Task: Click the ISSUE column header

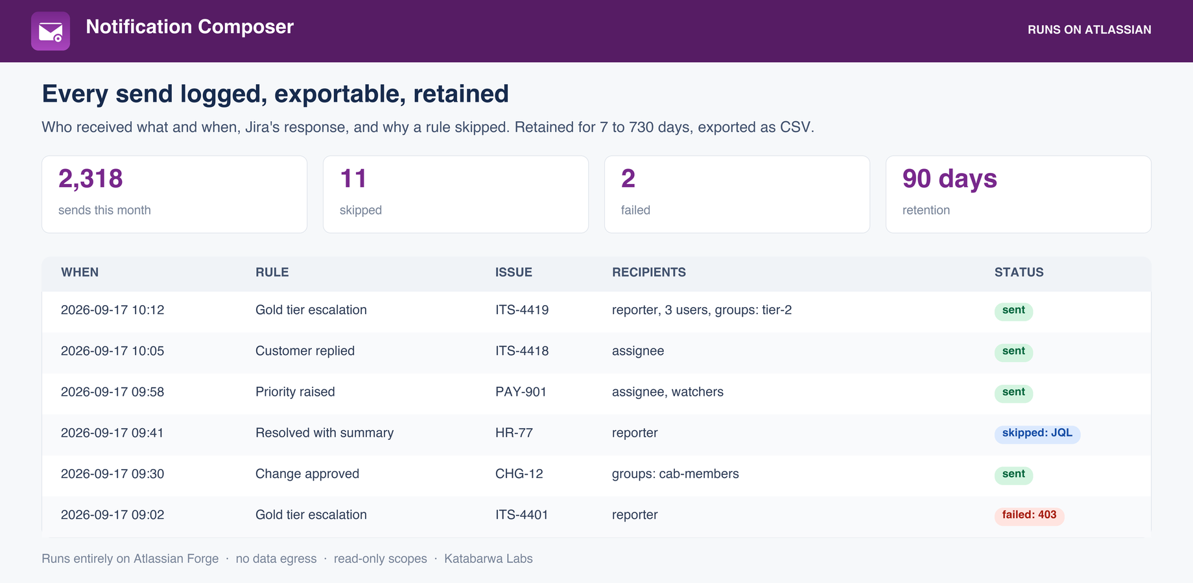Action: pos(514,273)
